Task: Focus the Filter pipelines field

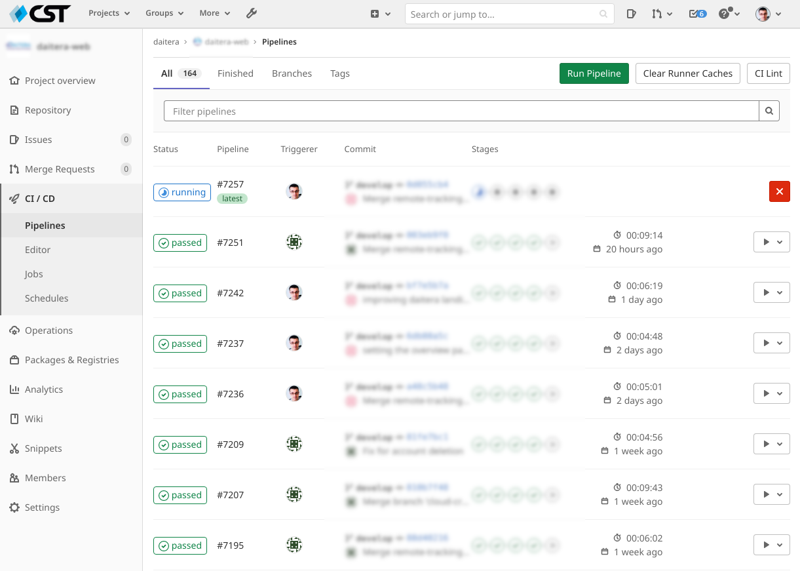Action: pyautogui.click(x=461, y=111)
